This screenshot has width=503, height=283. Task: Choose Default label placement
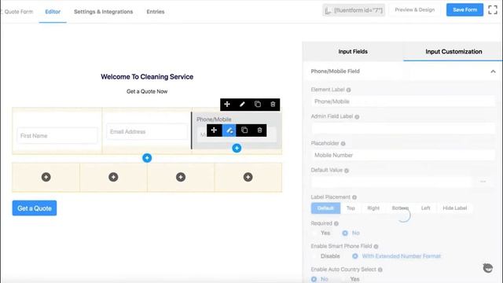(x=325, y=208)
